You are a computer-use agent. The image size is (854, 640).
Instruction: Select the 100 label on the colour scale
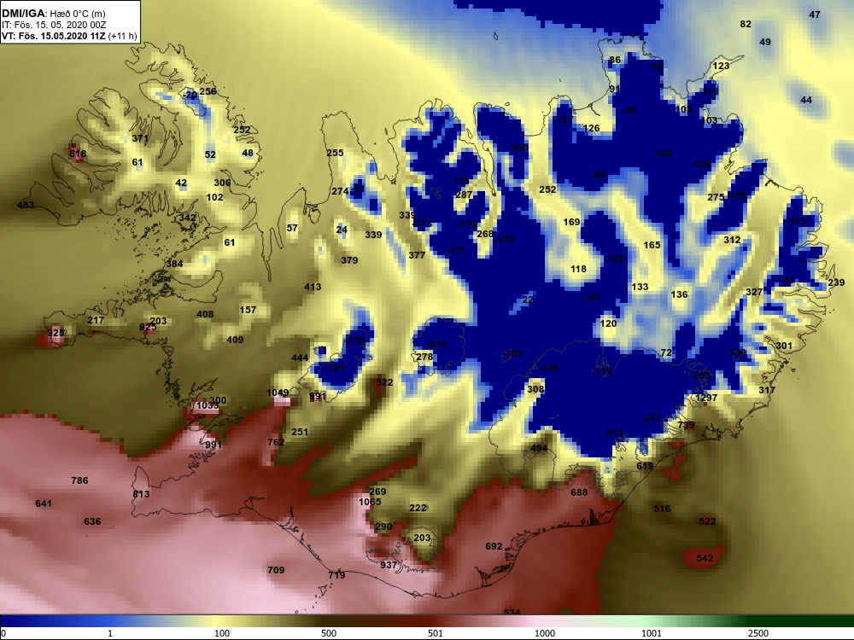[222, 633]
